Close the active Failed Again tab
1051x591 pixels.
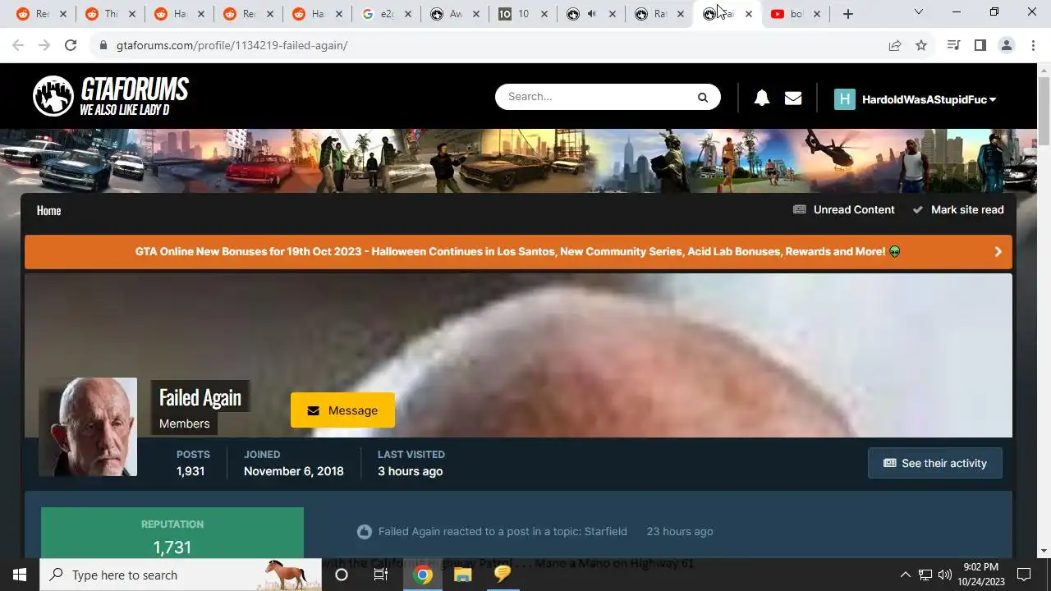point(748,14)
